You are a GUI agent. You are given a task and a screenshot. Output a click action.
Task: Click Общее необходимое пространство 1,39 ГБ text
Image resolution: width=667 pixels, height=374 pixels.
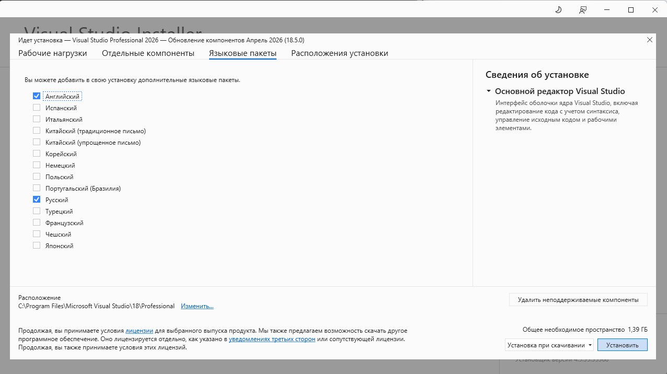click(x=585, y=330)
